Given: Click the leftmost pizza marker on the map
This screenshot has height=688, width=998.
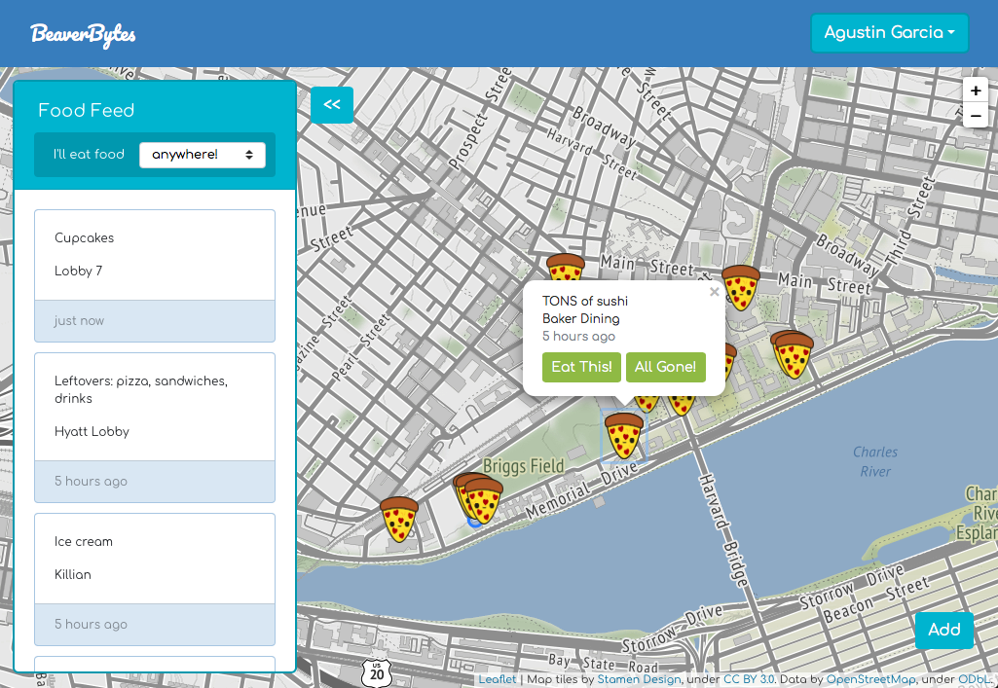Looking at the screenshot, I should 399,520.
